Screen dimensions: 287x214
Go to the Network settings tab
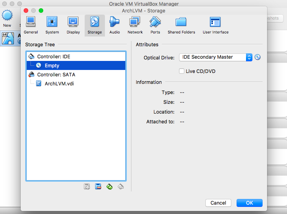tap(135, 26)
